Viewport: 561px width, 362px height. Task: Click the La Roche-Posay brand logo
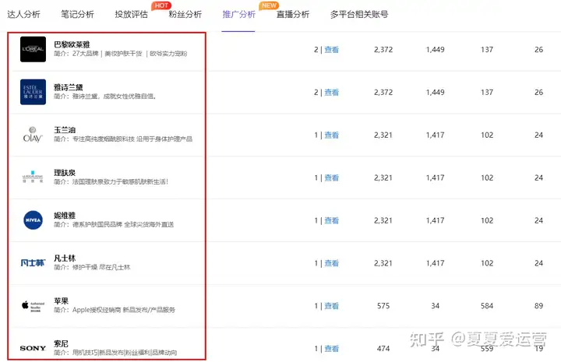(33, 177)
